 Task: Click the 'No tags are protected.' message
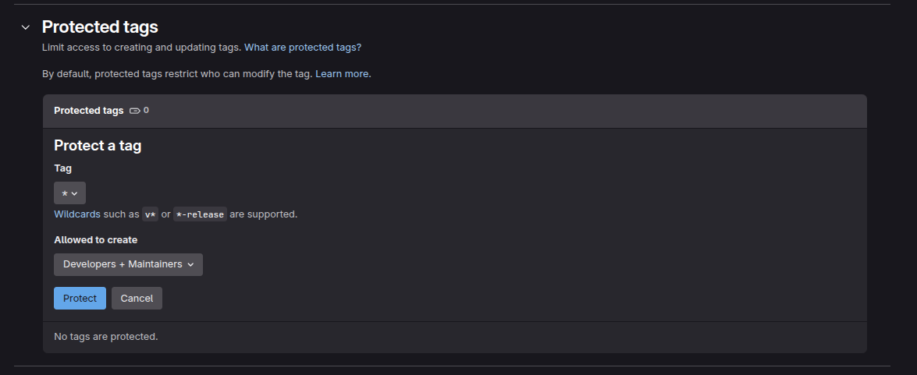(x=105, y=337)
